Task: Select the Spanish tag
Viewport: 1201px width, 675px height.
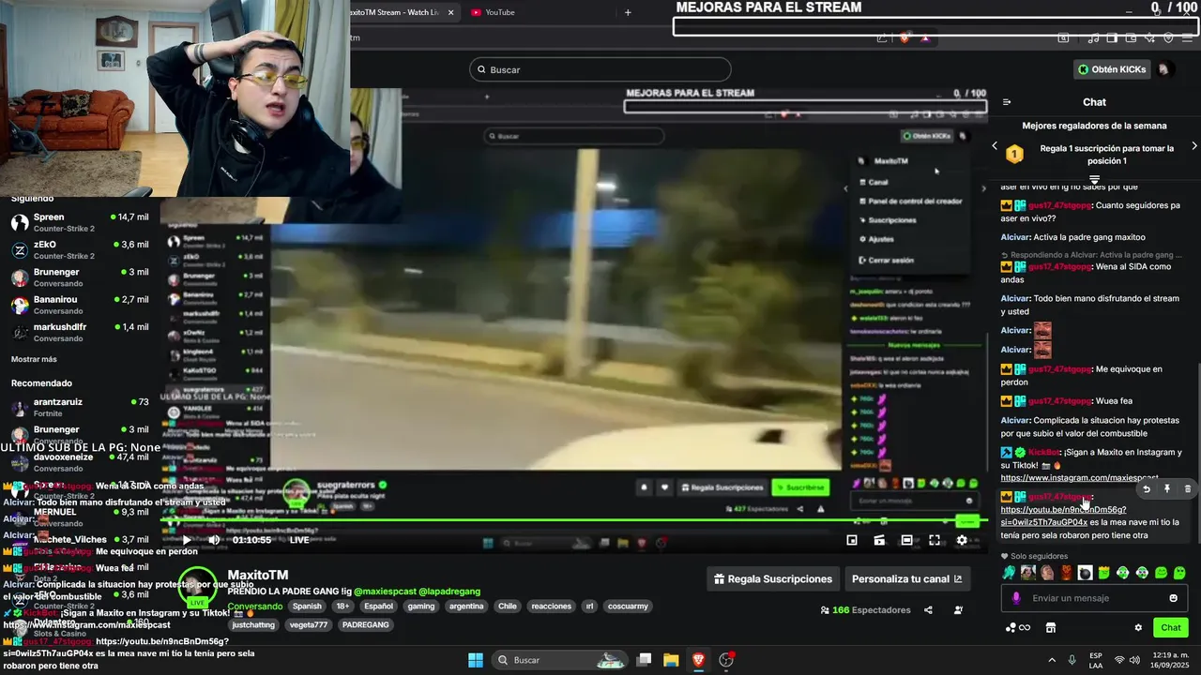Action: 307,606
